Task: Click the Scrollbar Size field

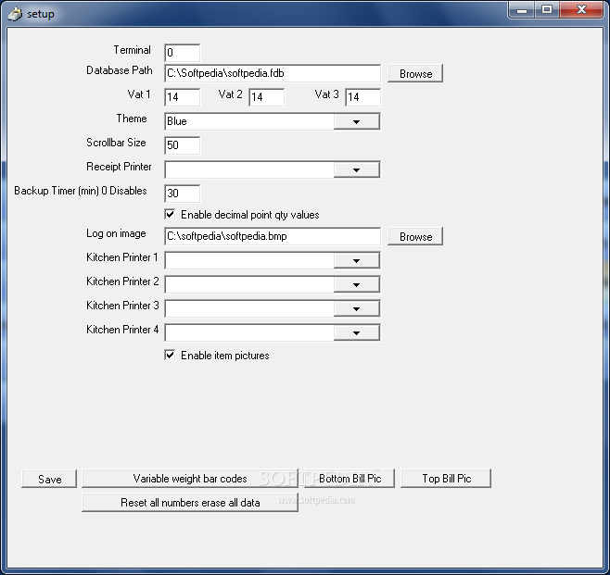Action: tap(182, 145)
